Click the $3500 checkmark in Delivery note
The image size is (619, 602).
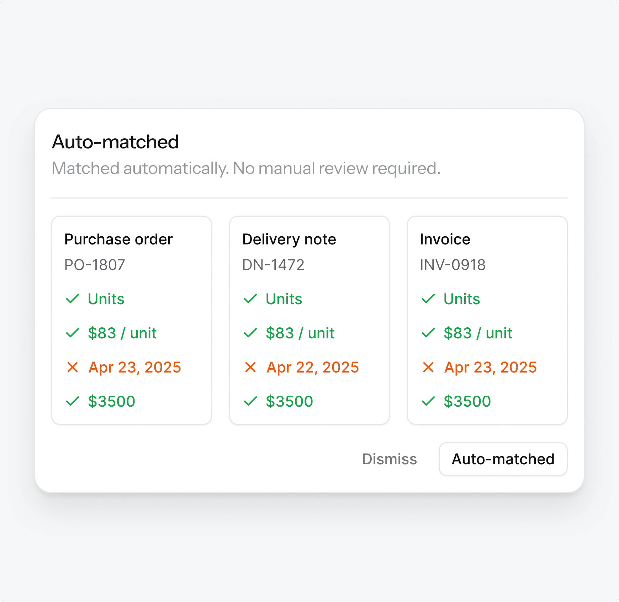pos(250,401)
